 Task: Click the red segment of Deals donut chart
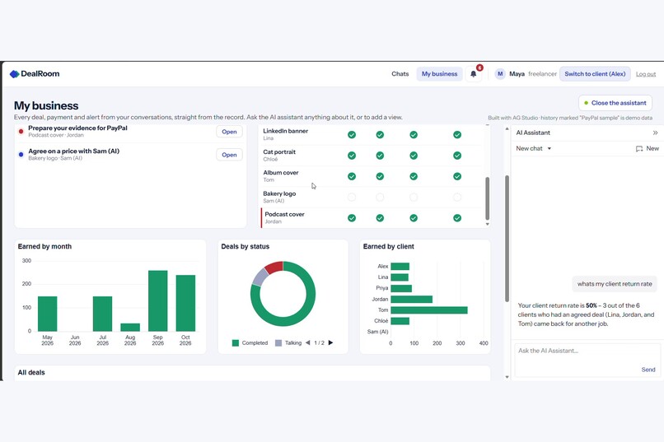coord(275,267)
